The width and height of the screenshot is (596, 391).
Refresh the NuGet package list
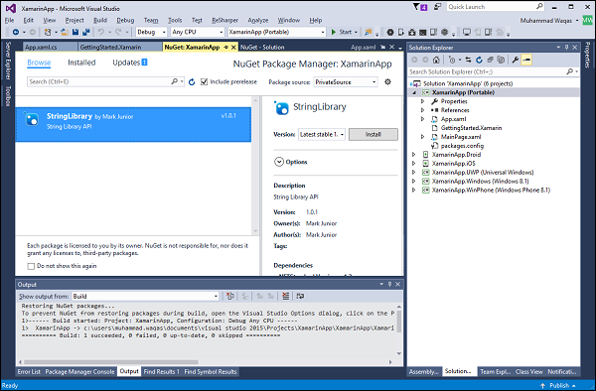click(x=192, y=82)
